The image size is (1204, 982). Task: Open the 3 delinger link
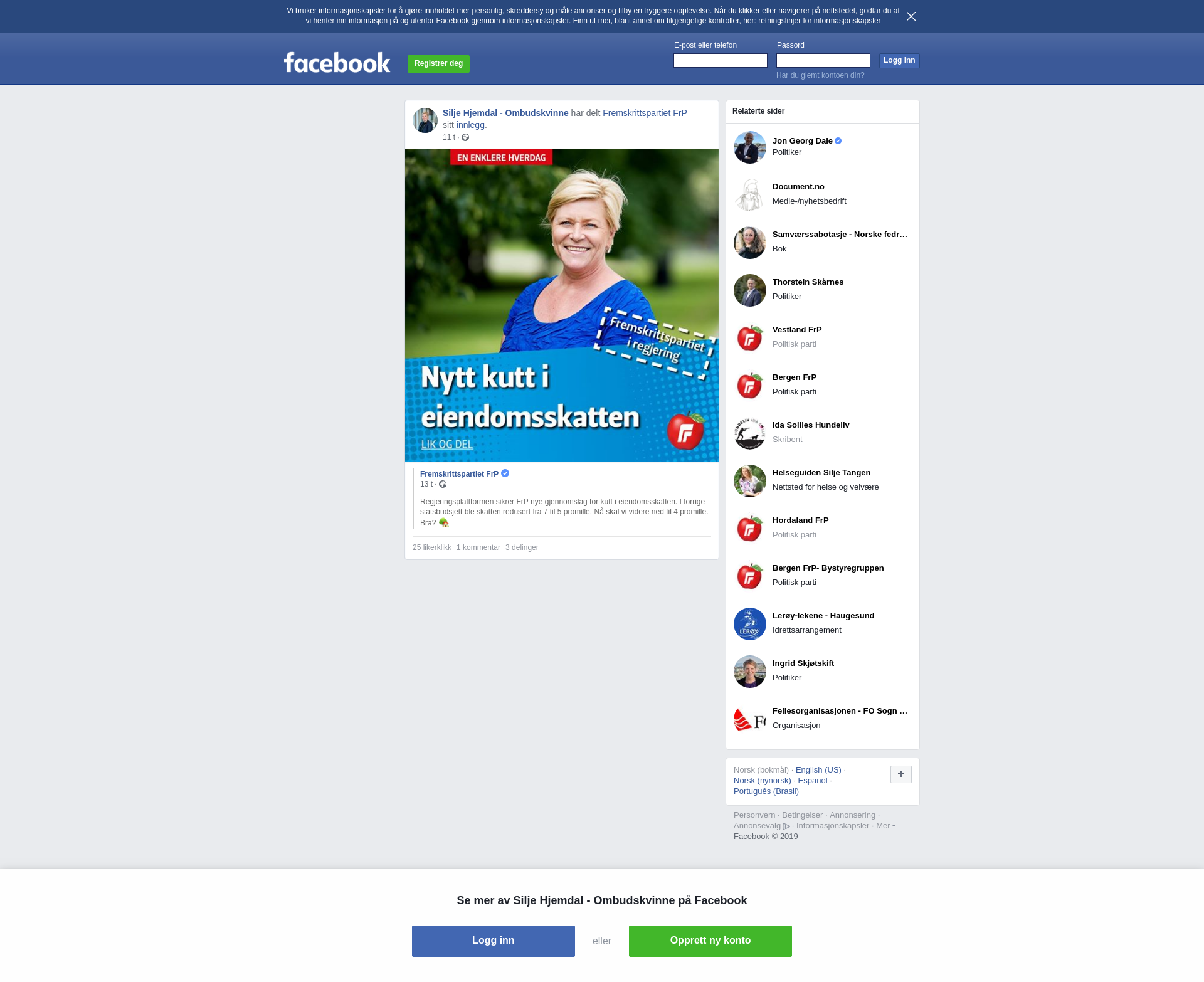point(522,547)
